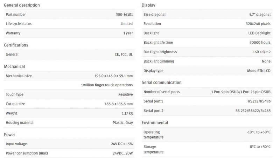This screenshot has height=158, width=280.
Task: Select the Cut-out size value
Action: click(x=119, y=104)
